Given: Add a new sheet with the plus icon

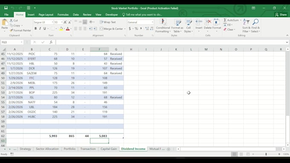Looking at the screenshot, I should [168, 149].
